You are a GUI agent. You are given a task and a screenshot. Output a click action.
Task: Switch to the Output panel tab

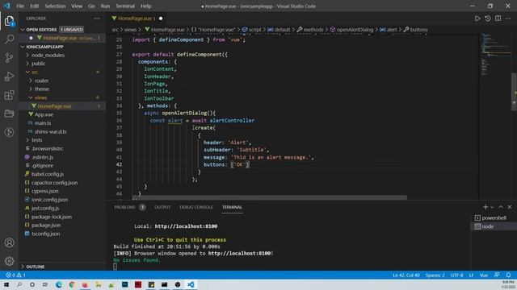tap(162, 207)
